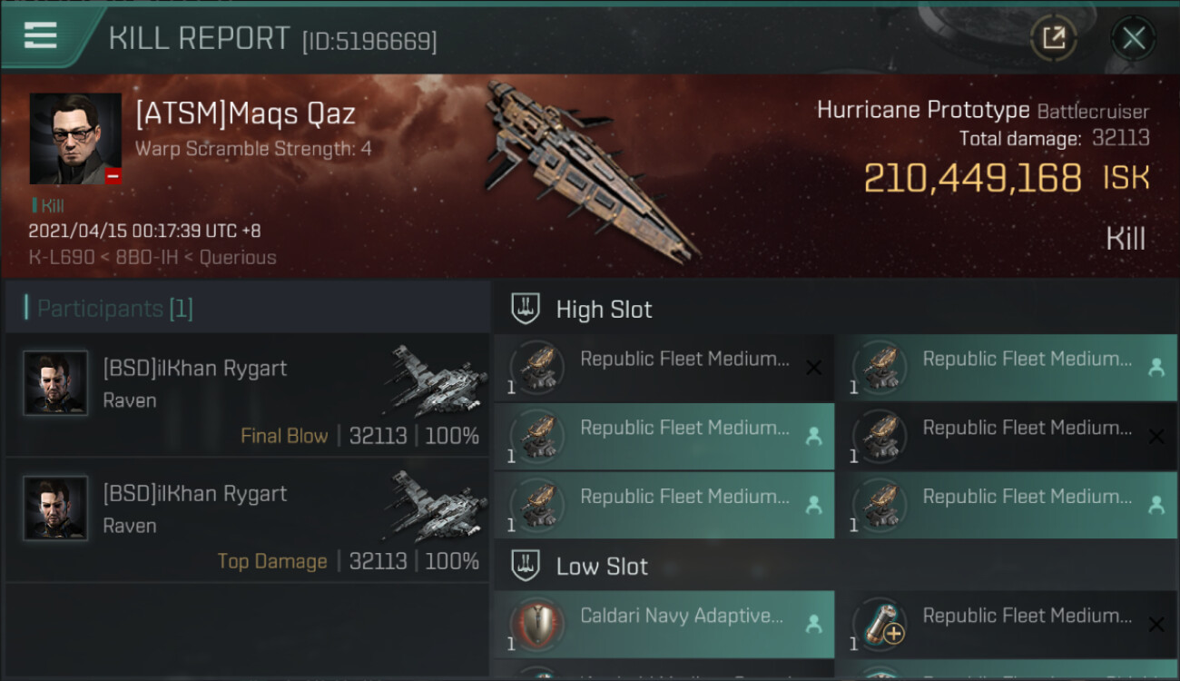Image resolution: width=1180 pixels, height=681 pixels.
Task: Select the Participants [1] header
Action: point(114,309)
